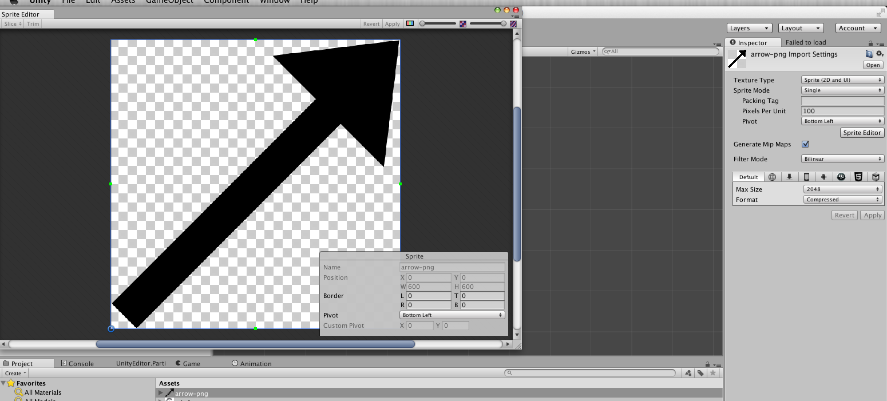Viewport: 887px width, 401px height.
Task: Click the high-detail mip map icon in Sprite Editor
Action: [x=513, y=24]
